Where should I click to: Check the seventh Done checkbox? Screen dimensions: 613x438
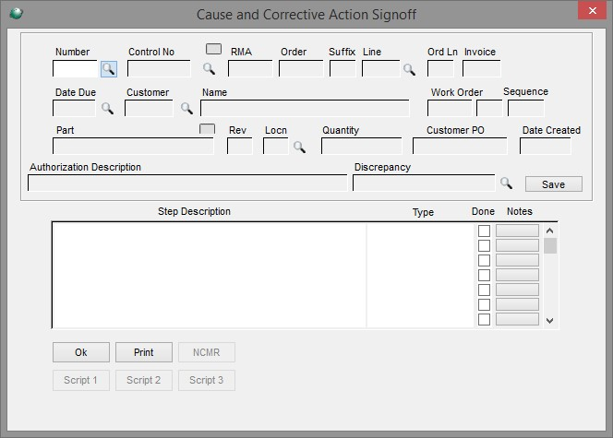click(484, 319)
